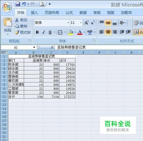The height and width of the screenshot is (141, 143).
Task: Increase font size with large A
Action: click(x=87, y=23)
